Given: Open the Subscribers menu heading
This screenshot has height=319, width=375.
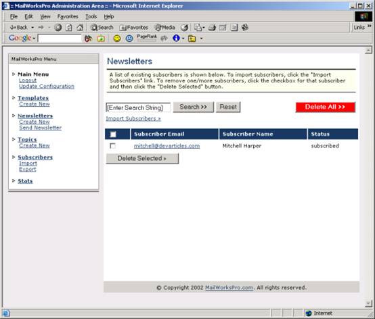Looking at the screenshot, I should point(35,157).
